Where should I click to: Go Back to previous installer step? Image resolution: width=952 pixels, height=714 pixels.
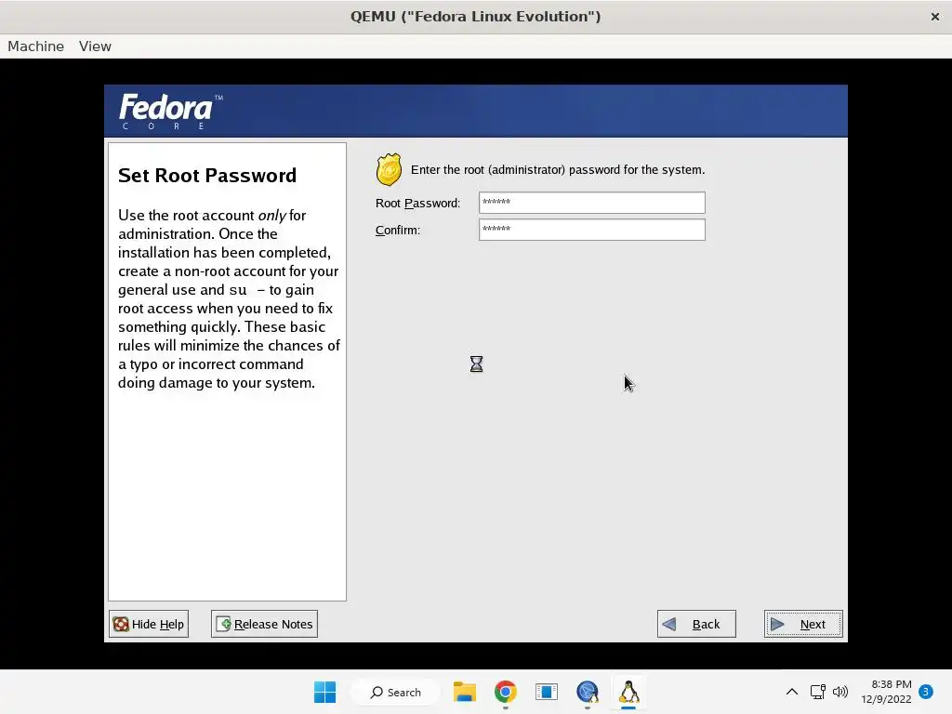tap(696, 624)
